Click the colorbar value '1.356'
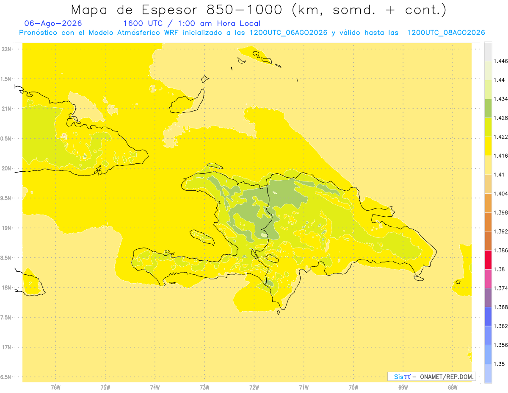Image resolution: width=508 pixels, height=393 pixels. coord(501,345)
